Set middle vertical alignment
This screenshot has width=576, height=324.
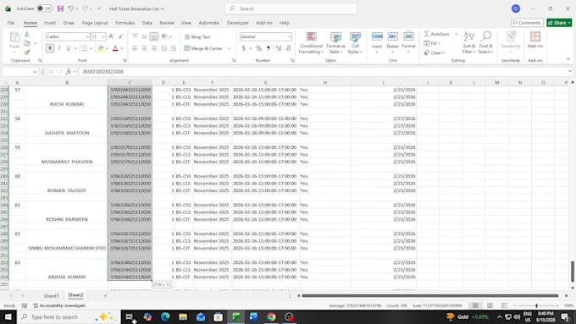click(144, 36)
